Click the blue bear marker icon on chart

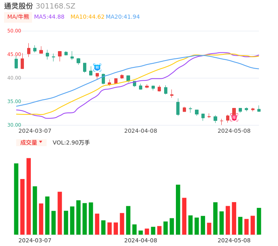[x=97, y=67]
